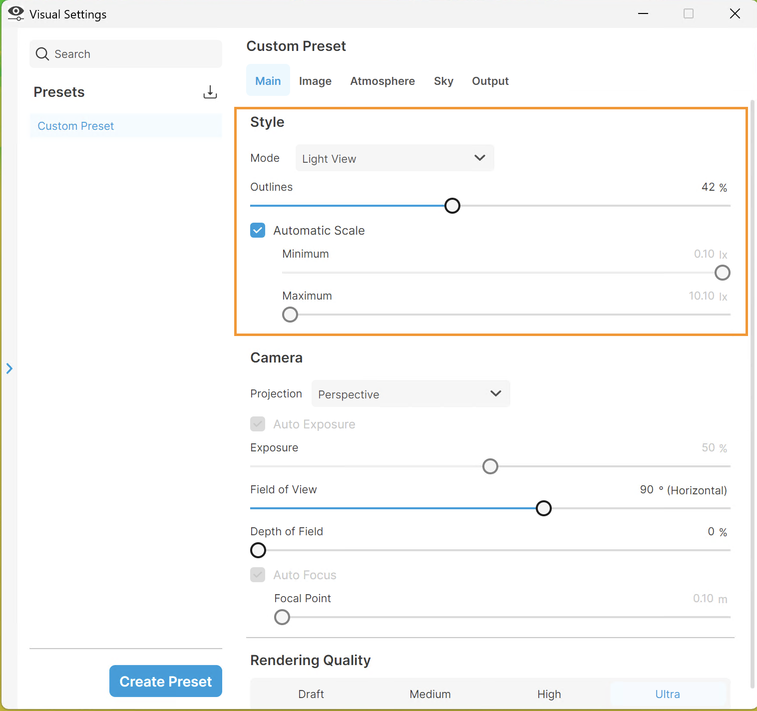
Task: Click the Field of View value 90
Action: point(647,490)
